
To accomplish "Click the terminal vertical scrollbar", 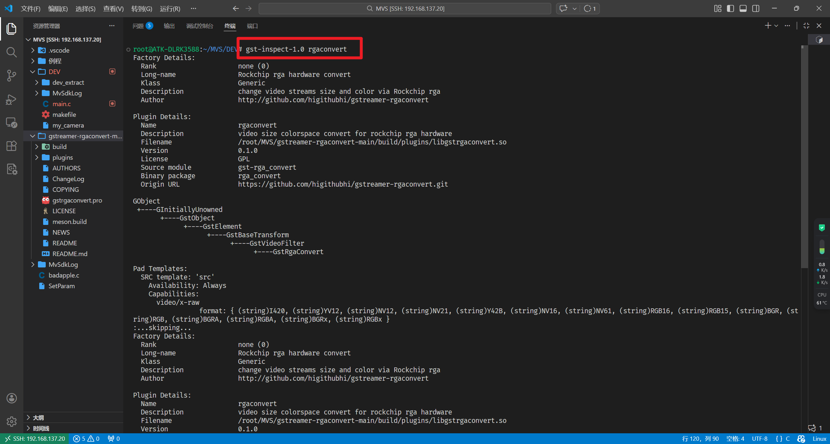I will (804, 156).
